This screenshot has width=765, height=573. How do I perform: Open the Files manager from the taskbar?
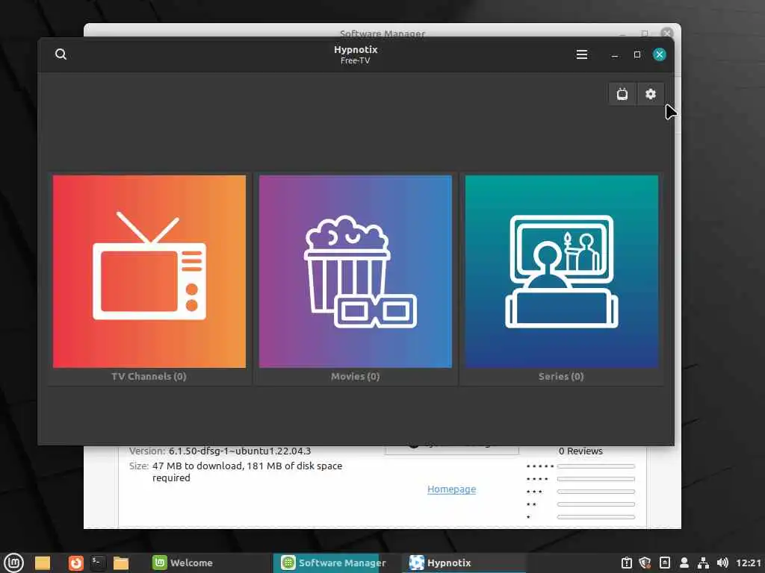point(120,563)
